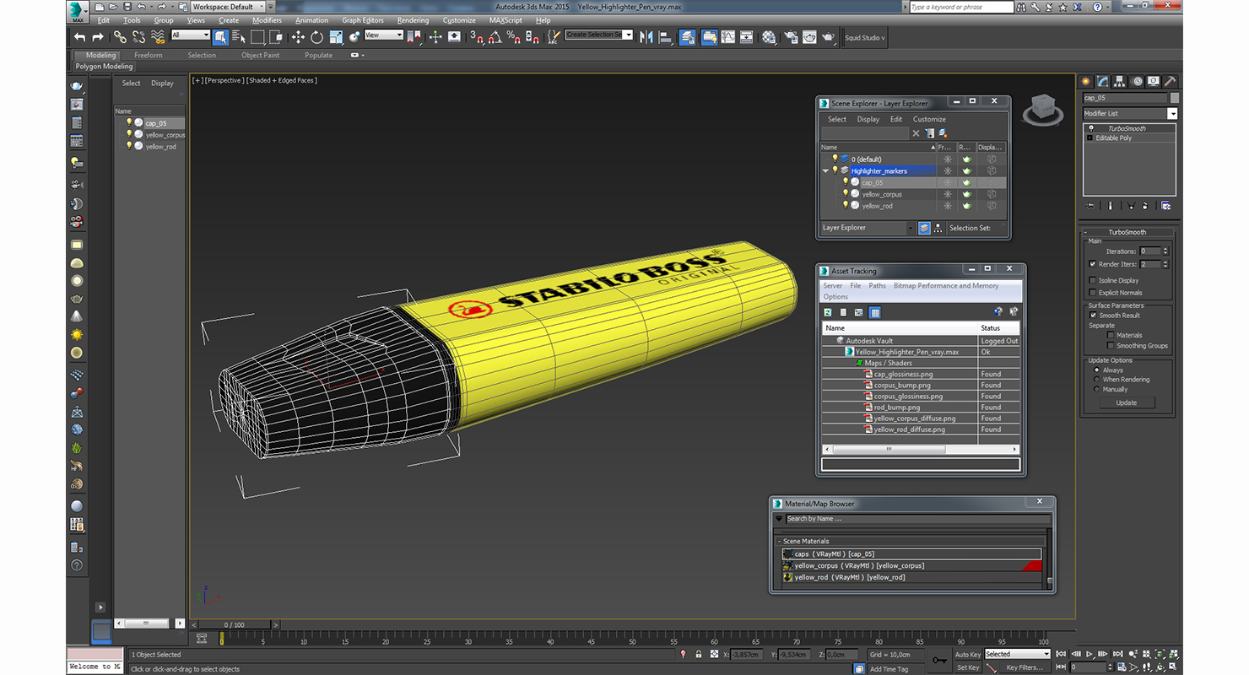Collapse the Scene Materials group
The width and height of the screenshot is (1249, 675).
point(779,542)
